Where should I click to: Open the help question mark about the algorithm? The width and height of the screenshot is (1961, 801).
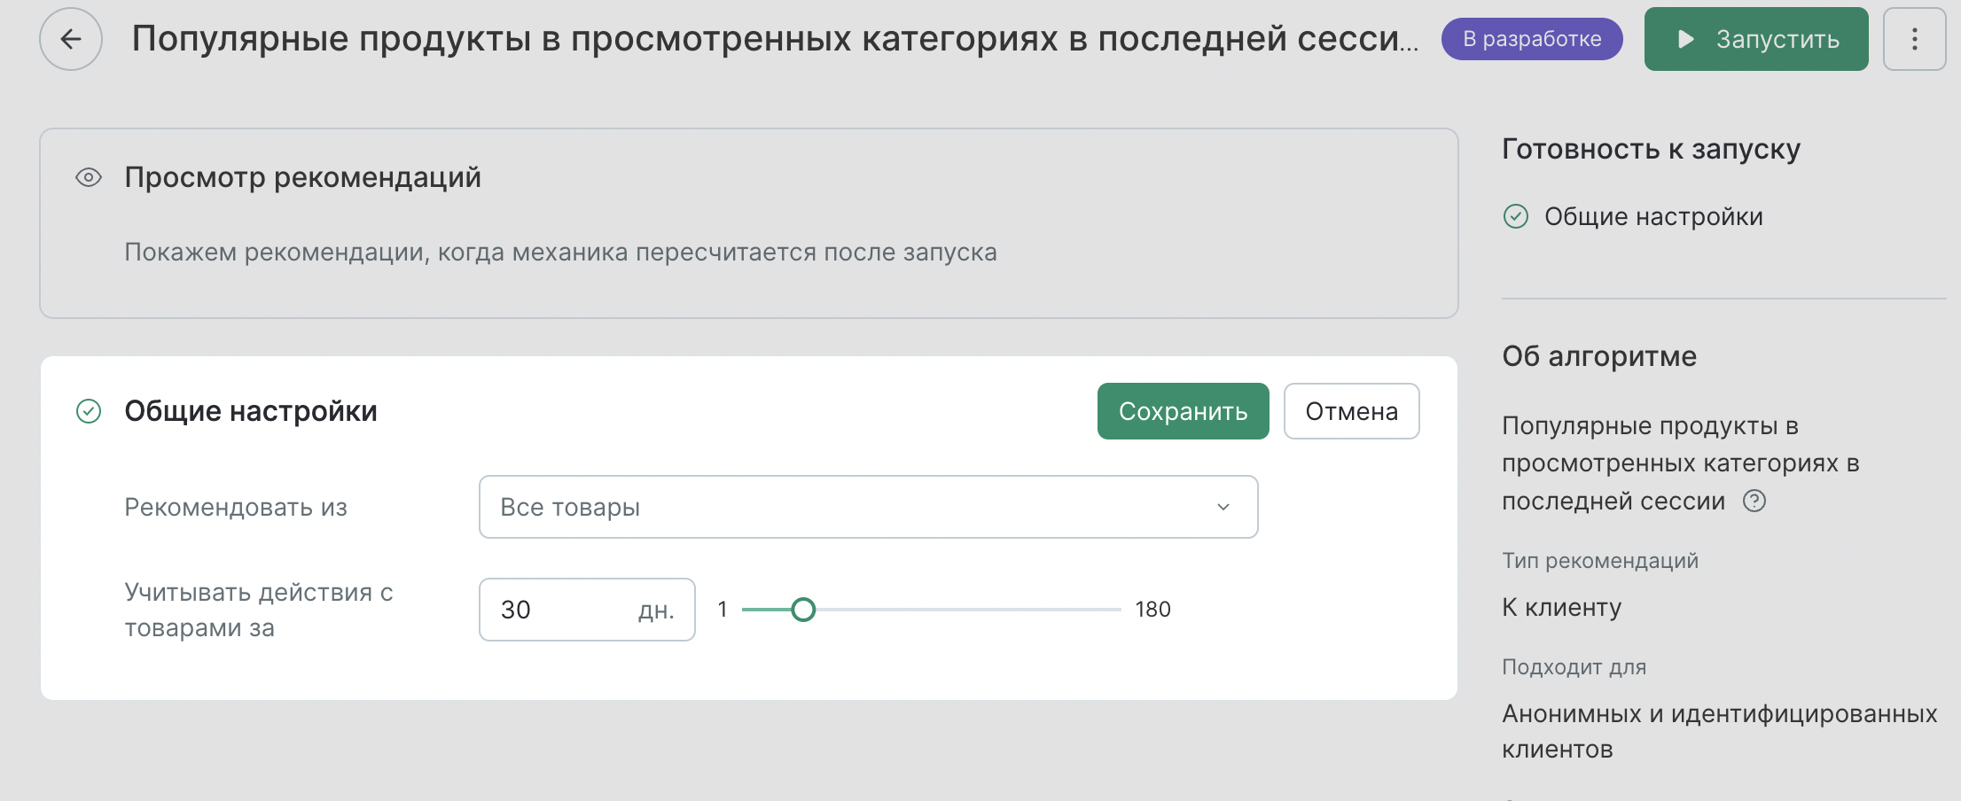[1754, 501]
